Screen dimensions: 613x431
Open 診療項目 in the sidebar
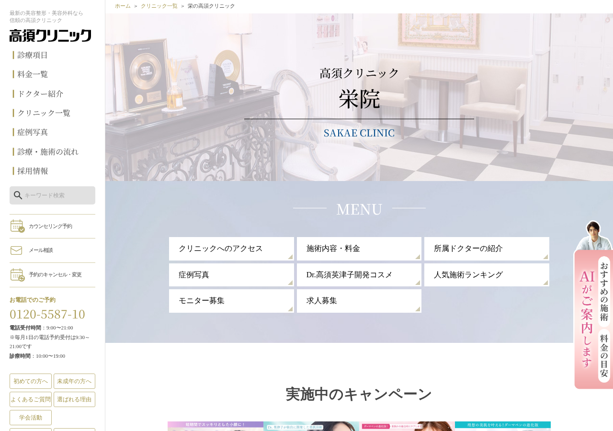tap(33, 55)
